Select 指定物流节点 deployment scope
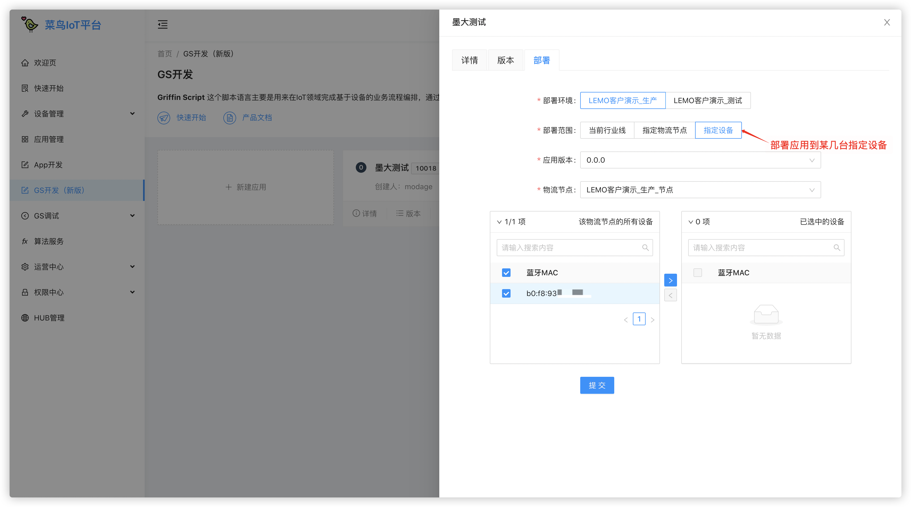 664,130
